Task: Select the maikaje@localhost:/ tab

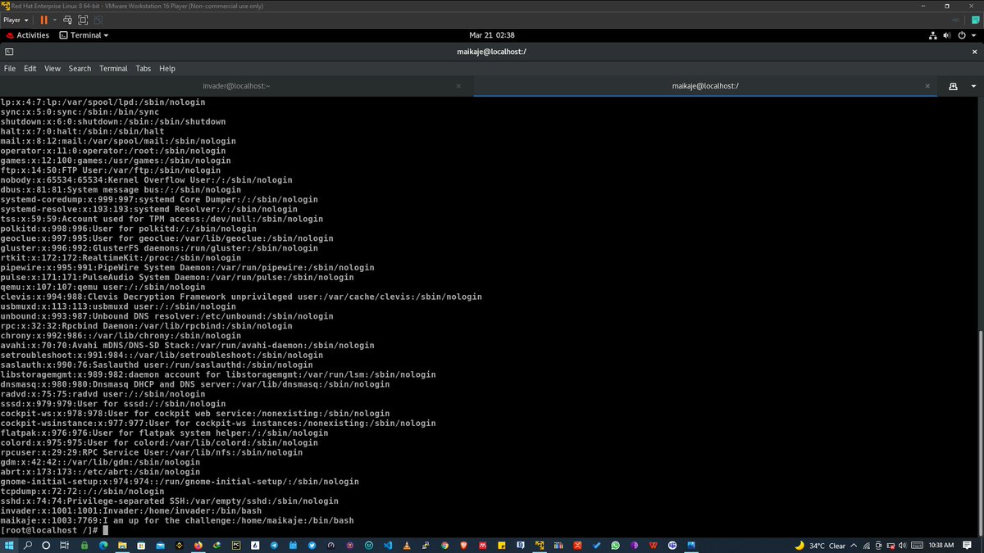Action: point(706,86)
